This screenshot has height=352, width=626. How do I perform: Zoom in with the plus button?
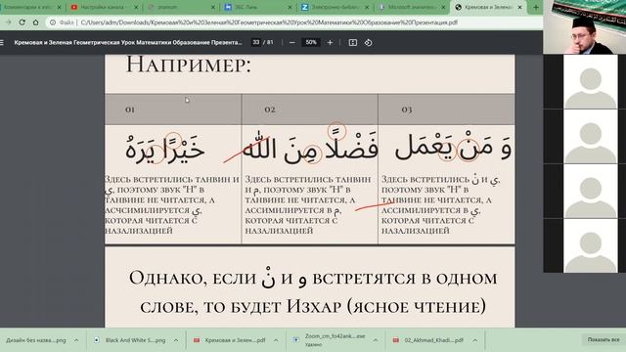point(330,42)
